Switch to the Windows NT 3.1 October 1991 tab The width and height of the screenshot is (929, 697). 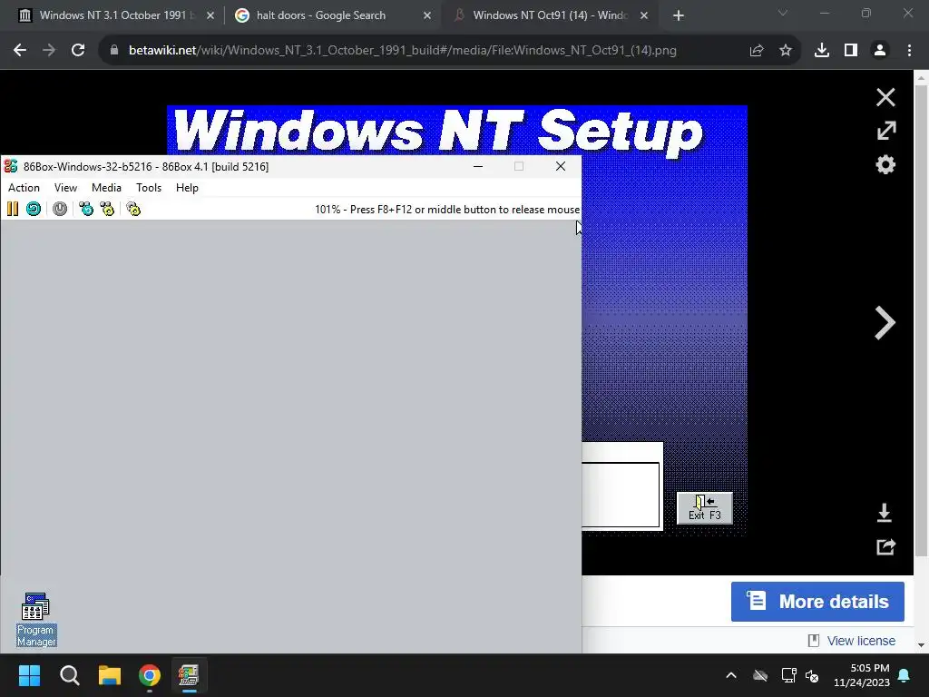(115, 15)
